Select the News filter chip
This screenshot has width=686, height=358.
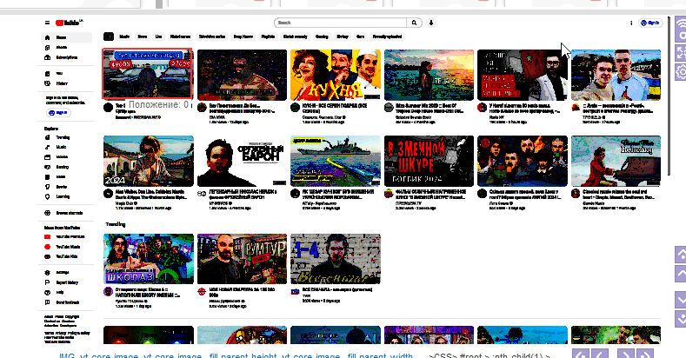point(142,37)
